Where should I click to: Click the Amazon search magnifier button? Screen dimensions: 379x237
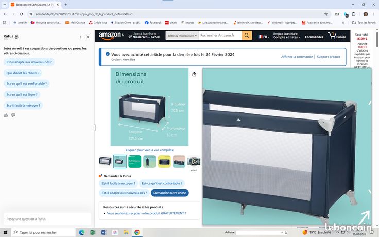[x=247, y=36]
